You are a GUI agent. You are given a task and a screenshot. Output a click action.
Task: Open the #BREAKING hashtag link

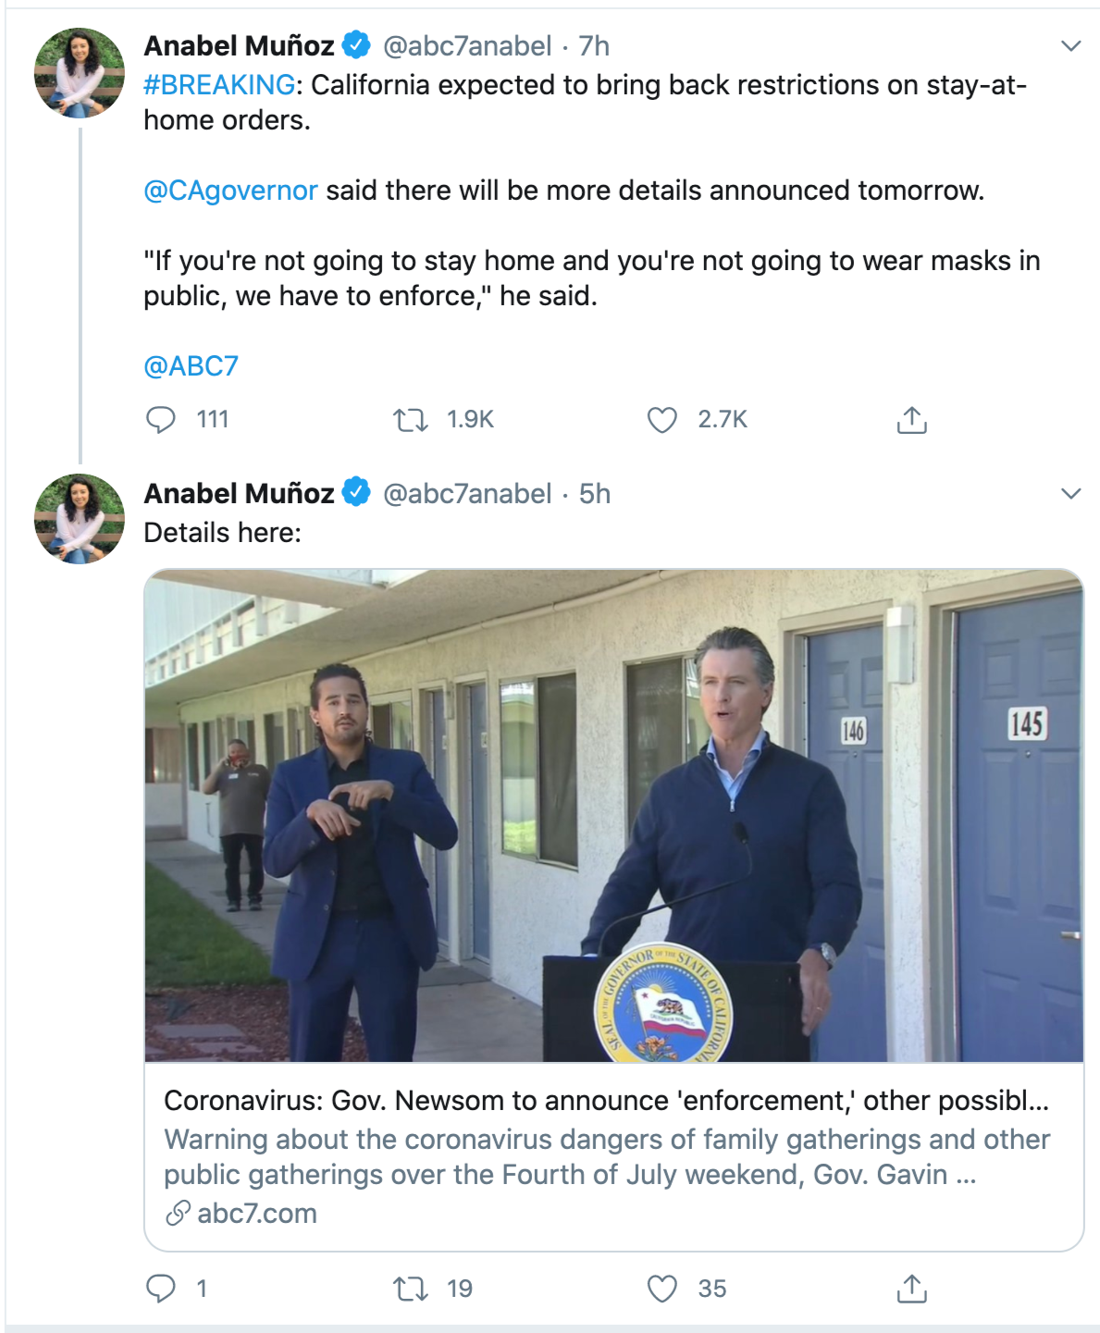pos(219,85)
